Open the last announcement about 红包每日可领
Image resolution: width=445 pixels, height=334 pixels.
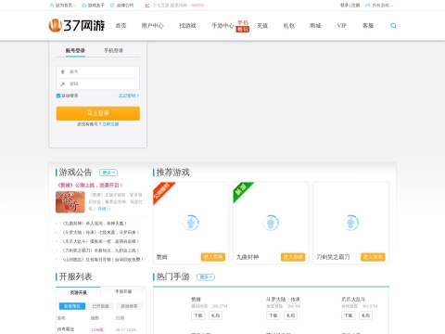(x=103, y=260)
